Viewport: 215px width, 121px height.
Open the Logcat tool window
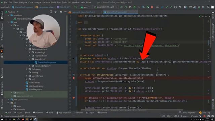[90, 113]
